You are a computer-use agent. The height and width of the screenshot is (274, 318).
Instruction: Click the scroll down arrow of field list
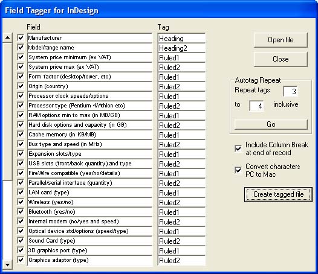tap(7, 265)
